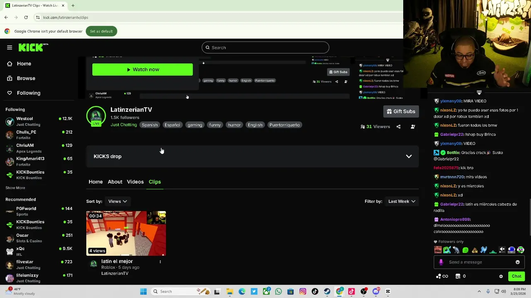Click the Send a message chat input
Viewport: 531px width, 298px height.
coord(479,262)
